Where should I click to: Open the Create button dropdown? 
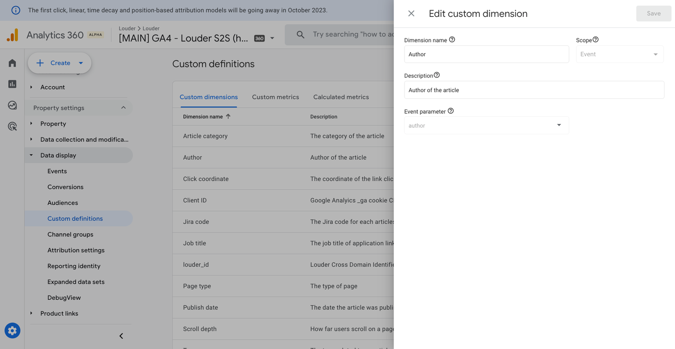[81, 63]
